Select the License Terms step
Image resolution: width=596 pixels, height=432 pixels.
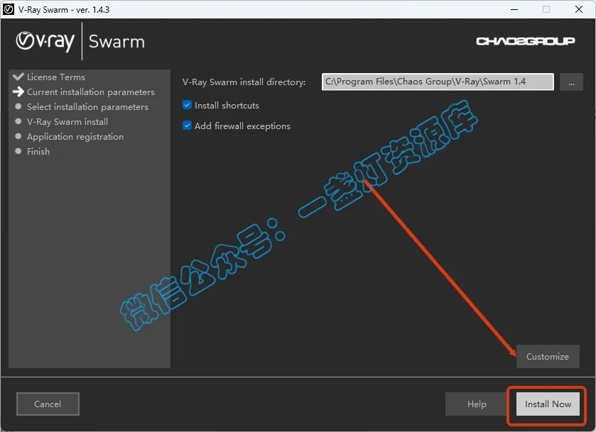point(56,77)
